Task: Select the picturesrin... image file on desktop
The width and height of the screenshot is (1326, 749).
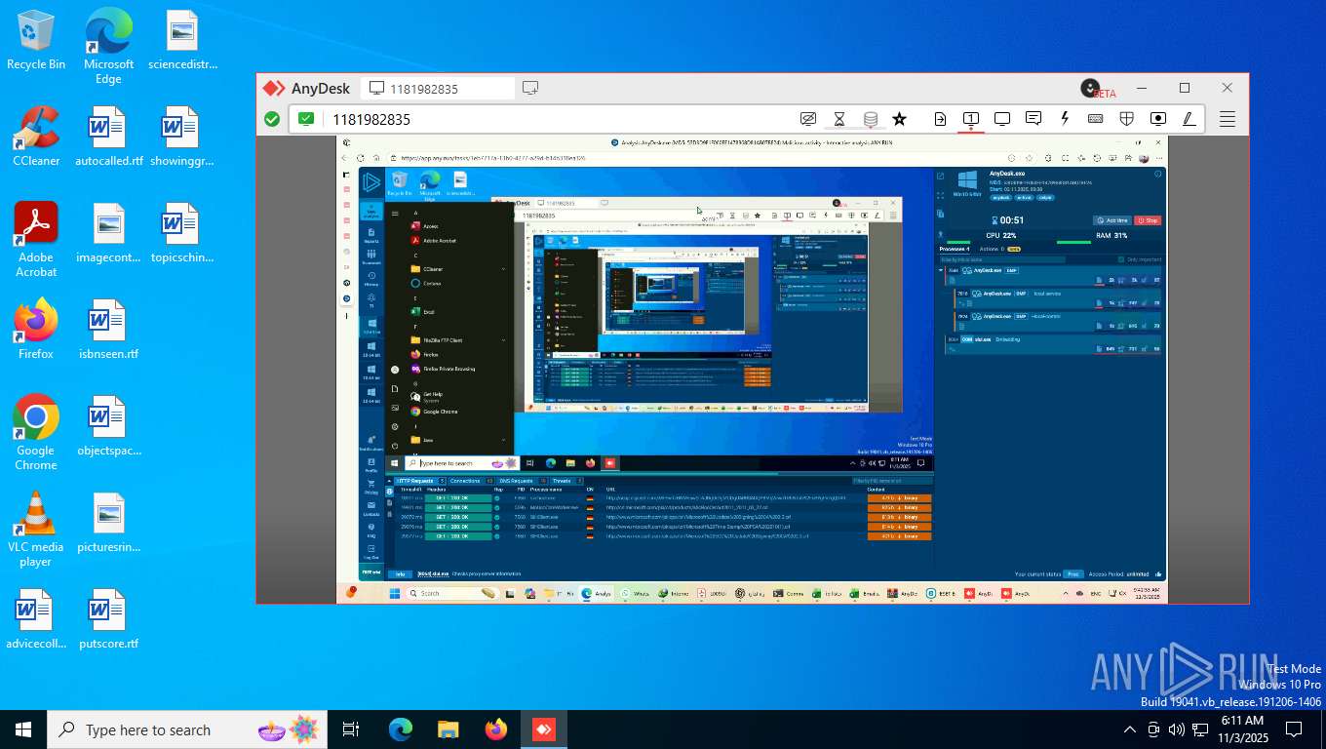Action: pyautogui.click(x=108, y=523)
